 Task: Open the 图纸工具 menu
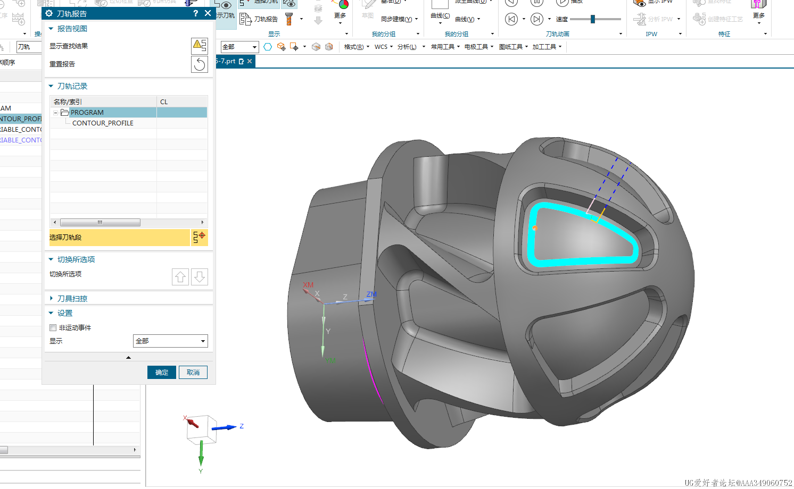514,47
